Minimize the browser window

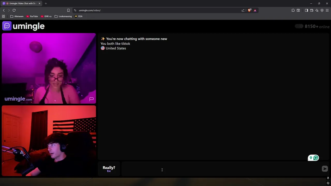click(311, 3)
